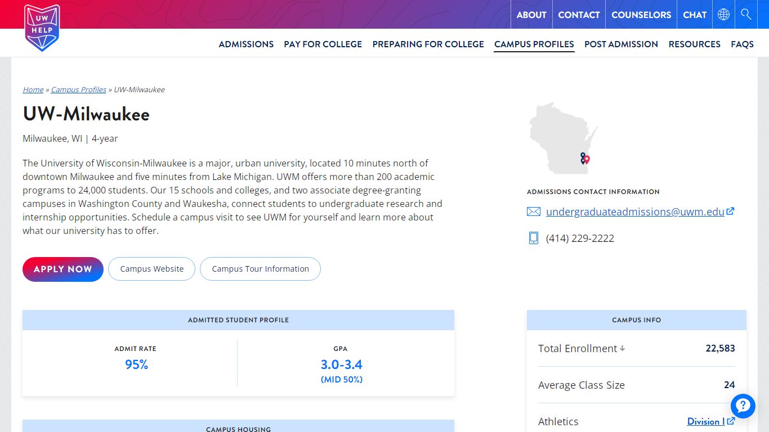Click the (MID 50%) GPA note

point(342,380)
